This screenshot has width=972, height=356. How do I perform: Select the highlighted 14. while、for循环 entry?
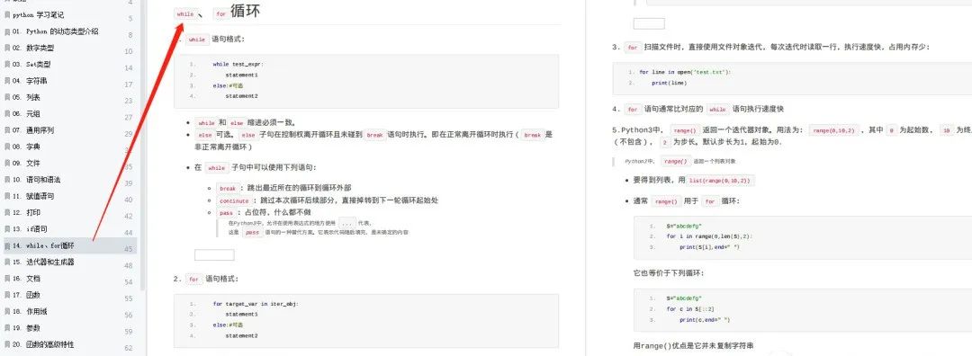tap(69, 245)
